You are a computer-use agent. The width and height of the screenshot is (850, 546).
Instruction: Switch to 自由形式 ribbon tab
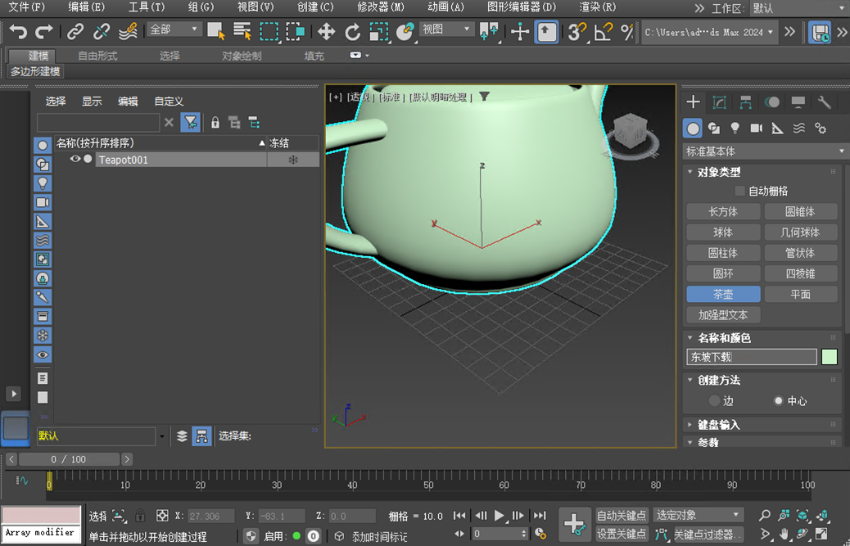click(97, 56)
